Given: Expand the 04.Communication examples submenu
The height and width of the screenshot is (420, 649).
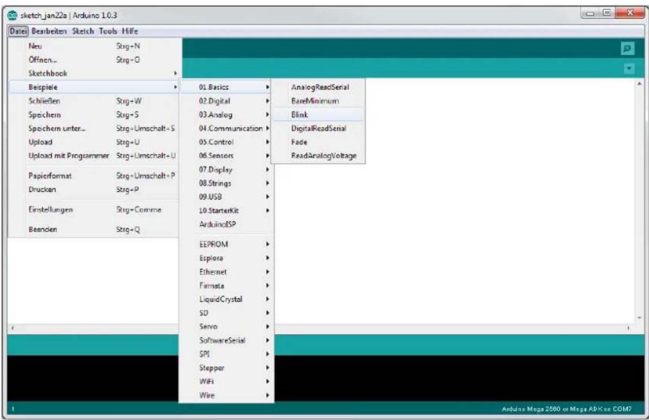Looking at the screenshot, I should (x=227, y=128).
